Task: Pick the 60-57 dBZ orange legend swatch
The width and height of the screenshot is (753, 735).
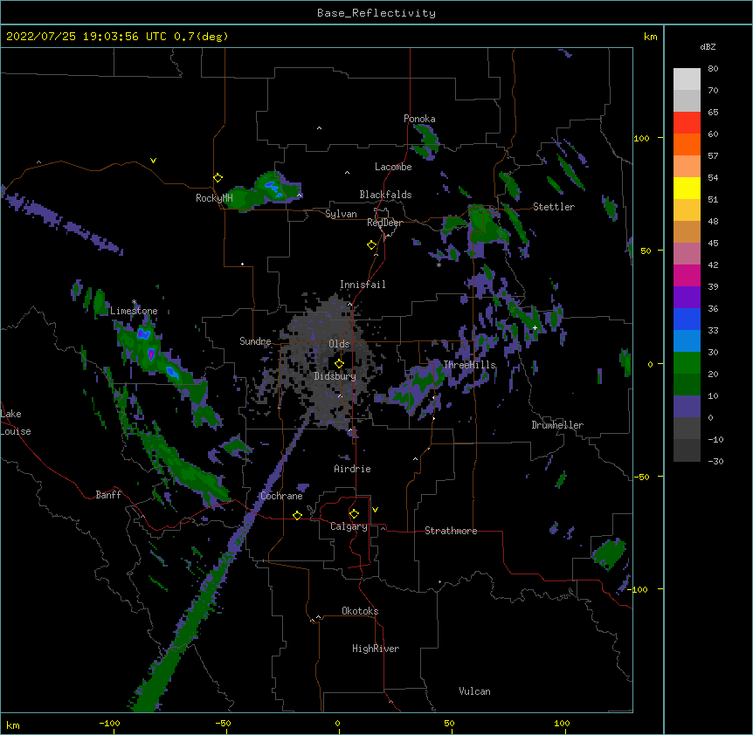Action: pyautogui.click(x=687, y=144)
